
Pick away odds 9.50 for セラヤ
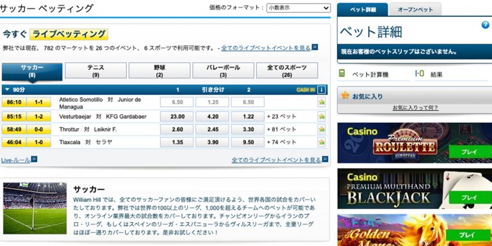click(x=247, y=142)
